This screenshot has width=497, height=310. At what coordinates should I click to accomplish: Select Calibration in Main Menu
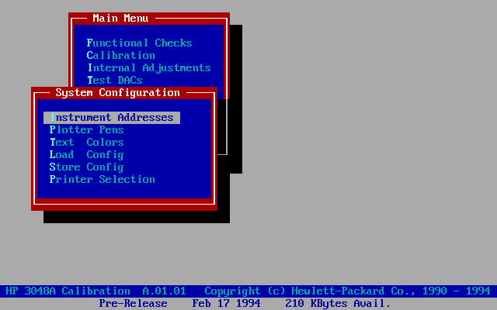point(121,55)
